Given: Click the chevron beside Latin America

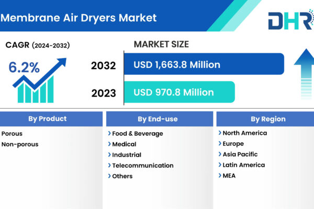Looking at the screenshot, I should pyautogui.click(x=220, y=165).
